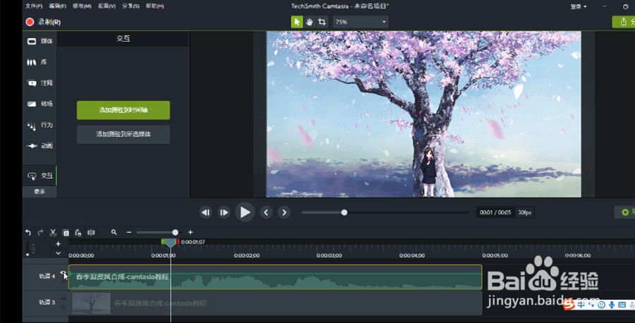Click the 0:00:03;00 ruler timestamp

pyautogui.click(x=329, y=255)
